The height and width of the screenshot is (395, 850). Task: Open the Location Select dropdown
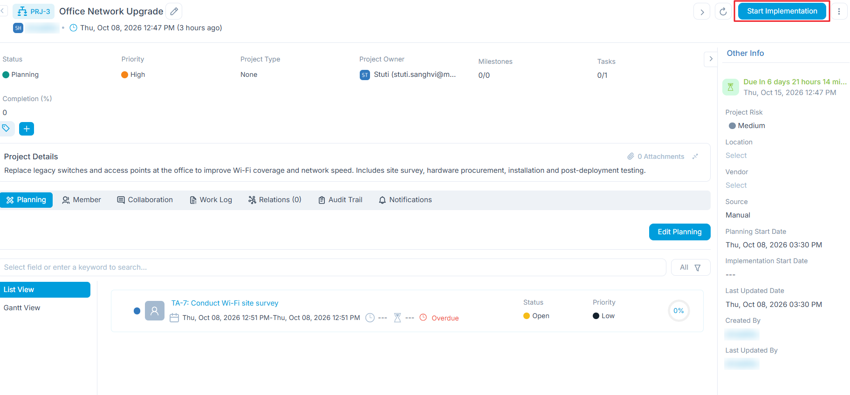[736, 156]
